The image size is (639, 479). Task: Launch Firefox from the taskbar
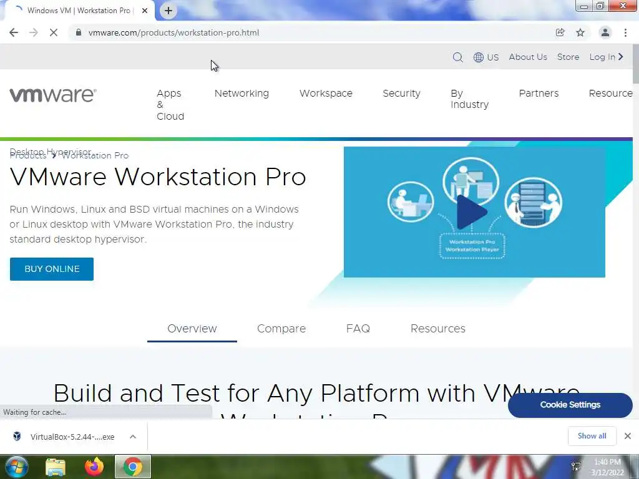click(94, 467)
